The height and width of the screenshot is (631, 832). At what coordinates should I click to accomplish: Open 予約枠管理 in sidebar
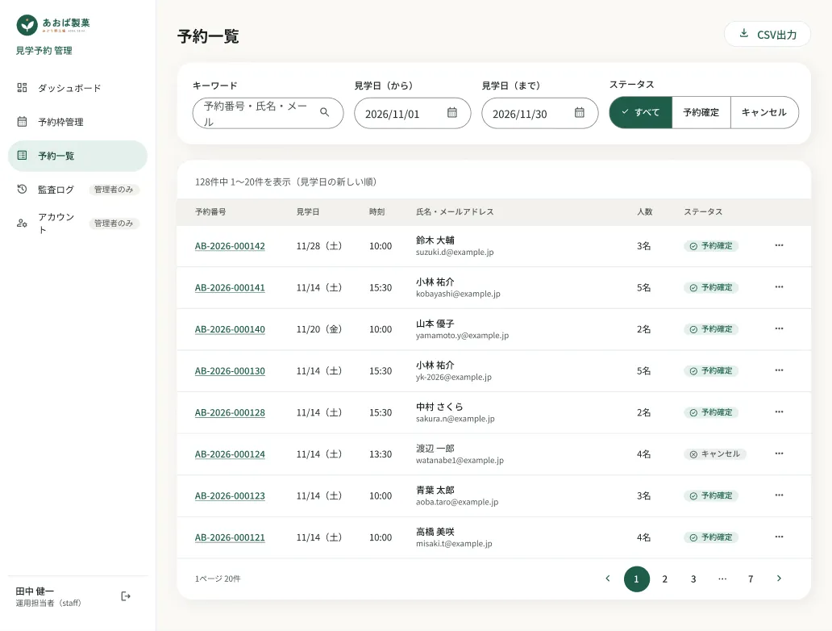click(x=77, y=122)
